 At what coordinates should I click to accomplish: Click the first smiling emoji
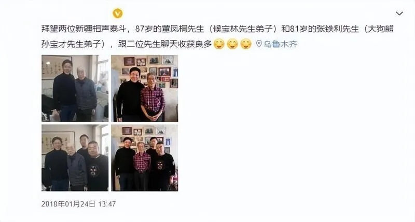pyautogui.click(x=219, y=44)
